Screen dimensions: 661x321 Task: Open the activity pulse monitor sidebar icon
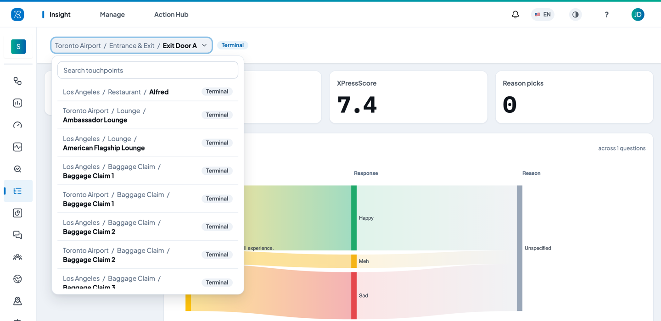[x=17, y=147]
